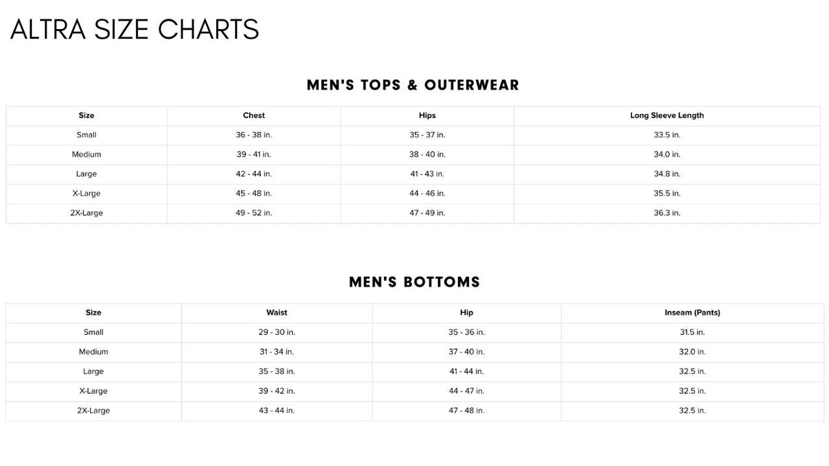Click the Inseam (Pants) column header

click(x=692, y=313)
